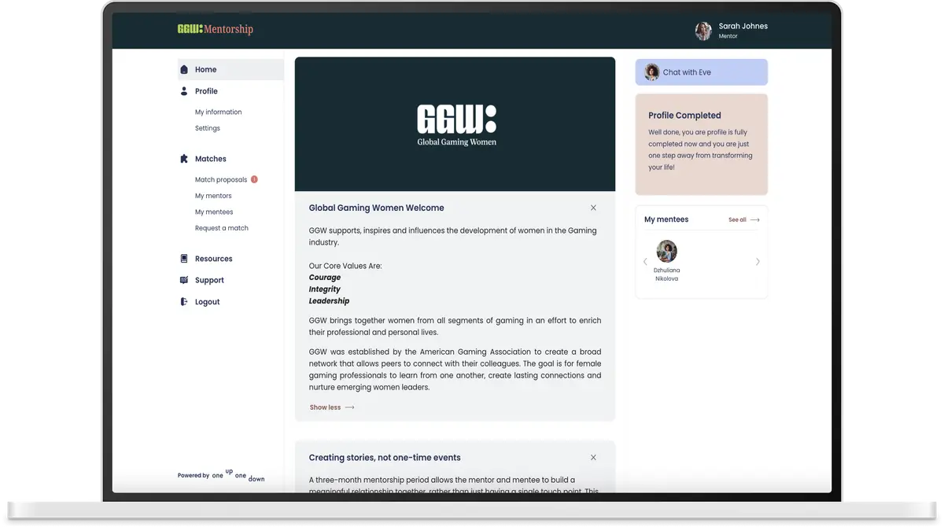Click the Logout door icon
This screenshot has width=944, height=527.
point(184,302)
